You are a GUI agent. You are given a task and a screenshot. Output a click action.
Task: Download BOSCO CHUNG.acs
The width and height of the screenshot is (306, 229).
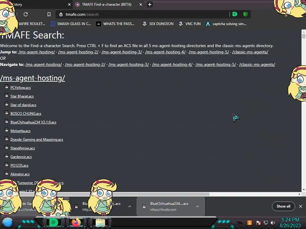pyautogui.click(x=26, y=114)
